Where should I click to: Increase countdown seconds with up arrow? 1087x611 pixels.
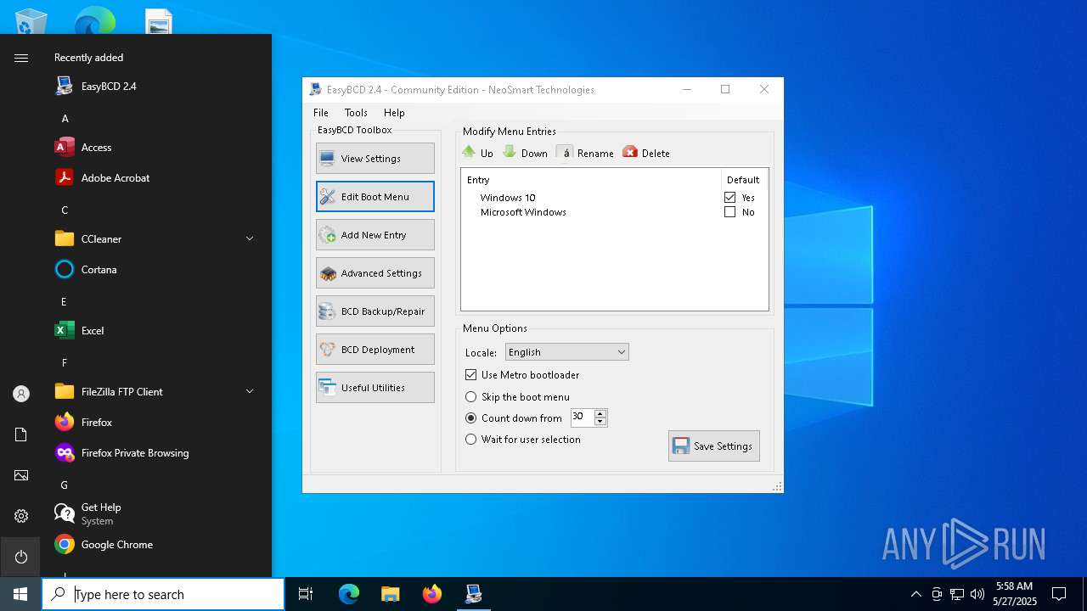pyautogui.click(x=600, y=413)
